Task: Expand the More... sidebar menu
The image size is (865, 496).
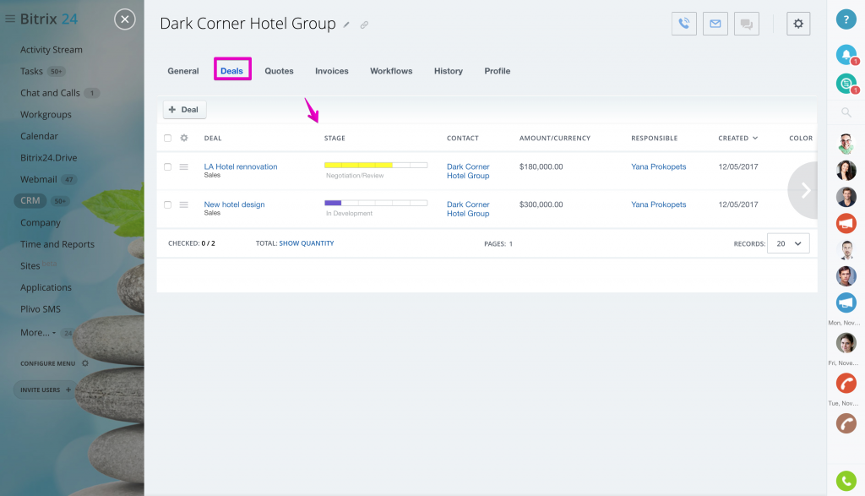Action: click(37, 332)
